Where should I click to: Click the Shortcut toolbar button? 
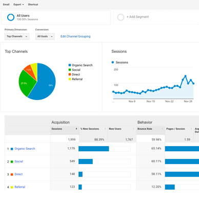pos(33,5)
